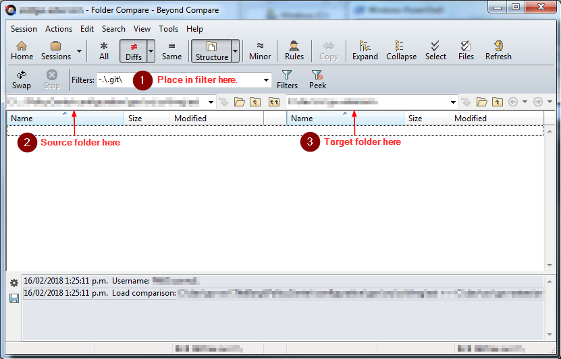Sort right pane by Size column
The image size is (561, 359).
point(427,118)
